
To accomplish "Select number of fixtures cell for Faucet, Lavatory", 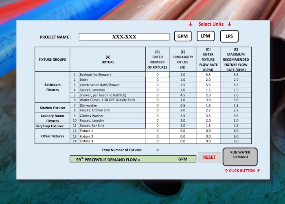I will pos(158,90).
